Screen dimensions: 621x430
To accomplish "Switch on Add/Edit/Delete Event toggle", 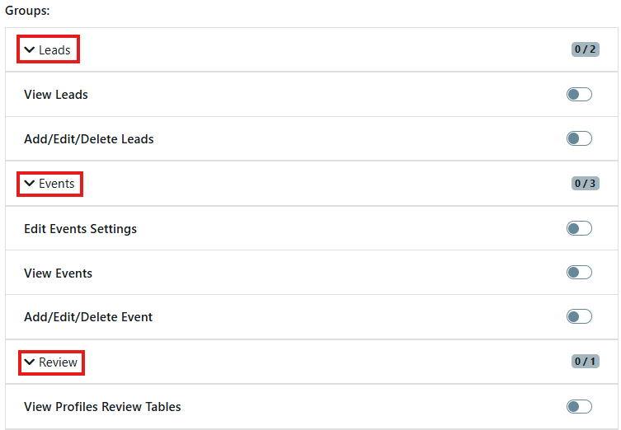I will click(x=579, y=316).
